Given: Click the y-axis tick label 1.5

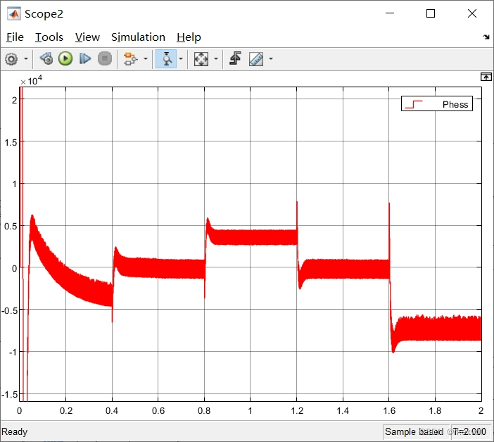Looking at the screenshot, I should [x=11, y=142].
